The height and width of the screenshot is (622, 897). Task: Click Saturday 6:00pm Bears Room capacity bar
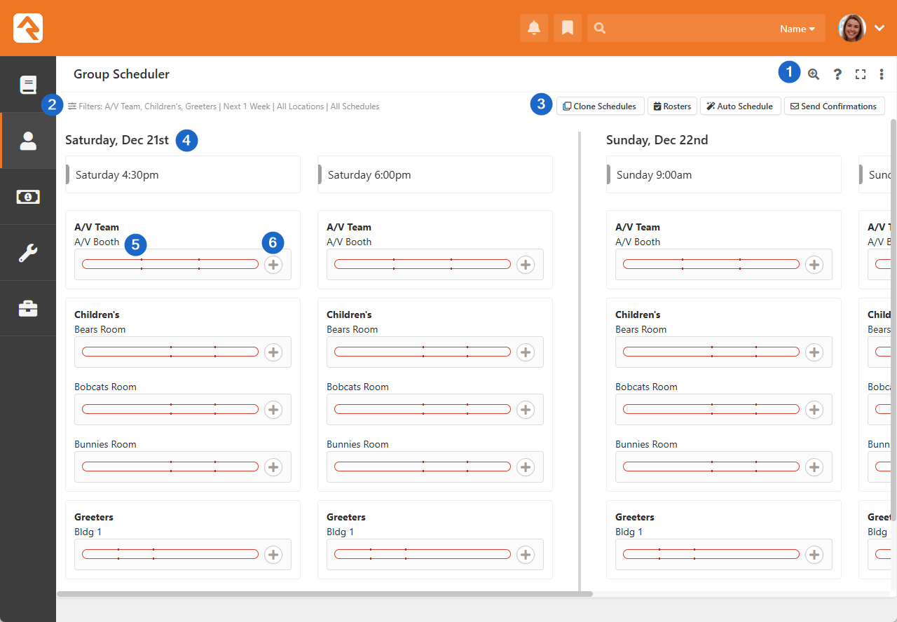point(423,352)
